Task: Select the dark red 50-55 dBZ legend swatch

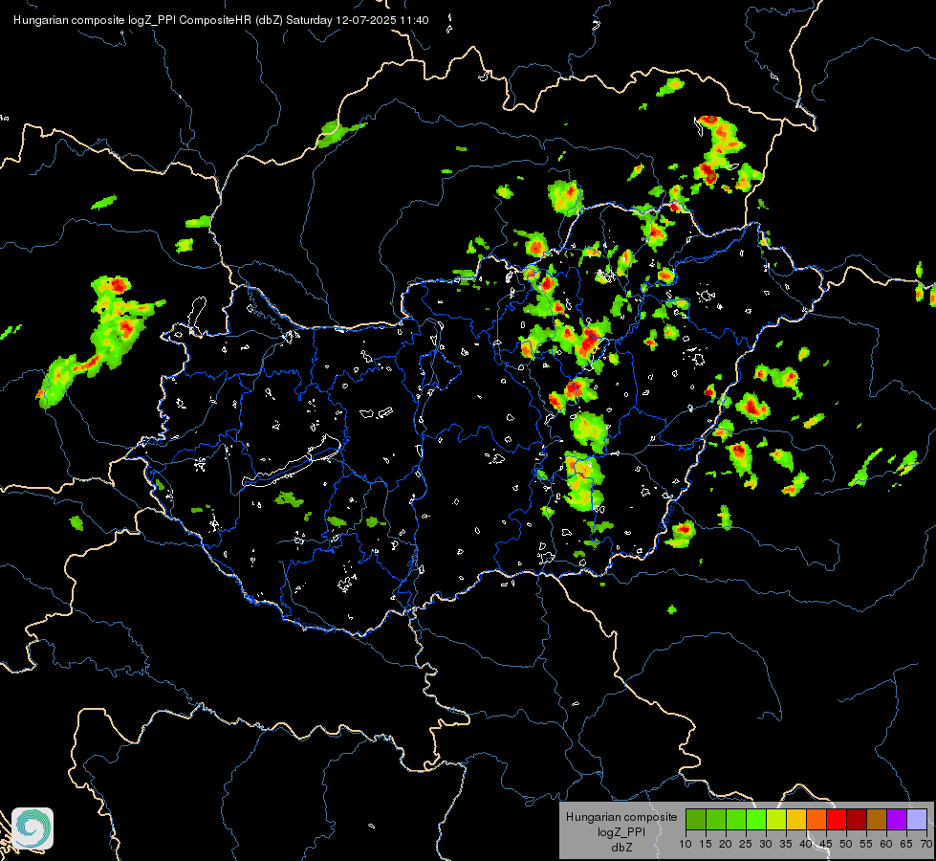Action: coord(857,820)
